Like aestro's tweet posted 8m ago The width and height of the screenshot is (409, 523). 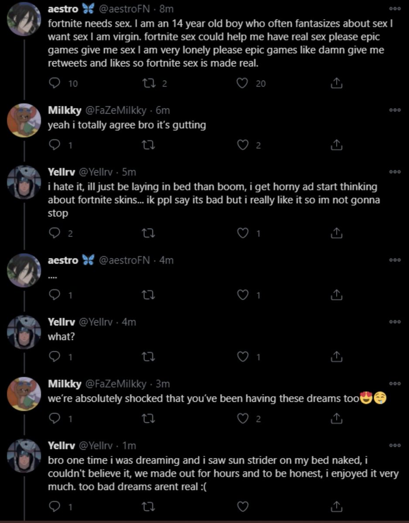tap(242, 83)
